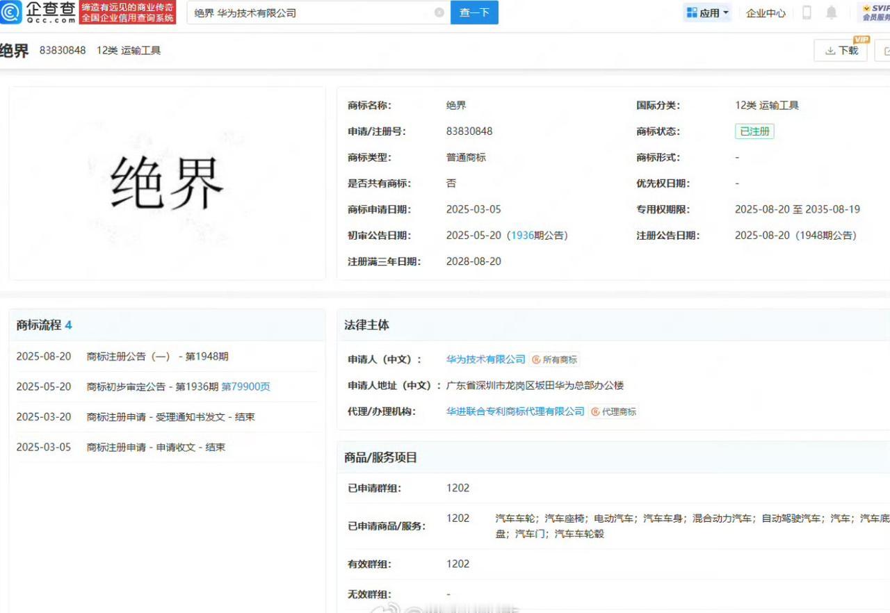The width and height of the screenshot is (890, 613).
Task: Clear the search field with X icon
Action: [439, 13]
